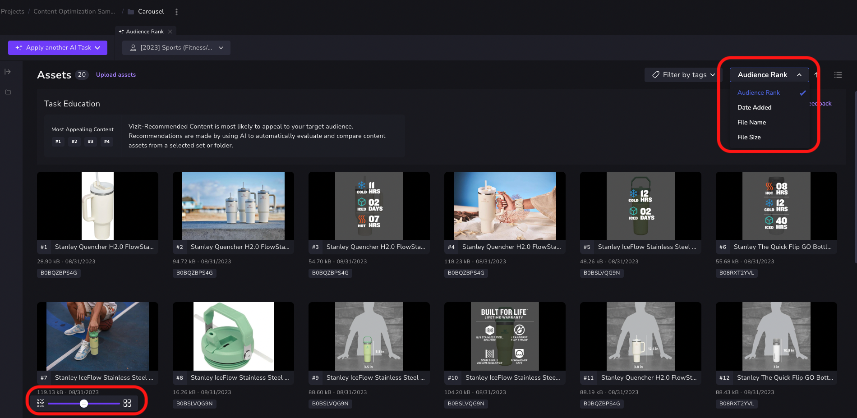
Task: Click the #4 badge in Task Education
Action: (x=107, y=142)
